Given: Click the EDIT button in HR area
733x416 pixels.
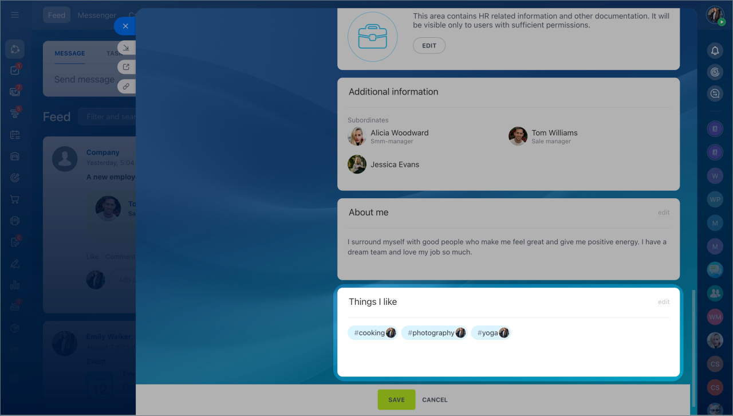Looking at the screenshot, I should click(429, 46).
